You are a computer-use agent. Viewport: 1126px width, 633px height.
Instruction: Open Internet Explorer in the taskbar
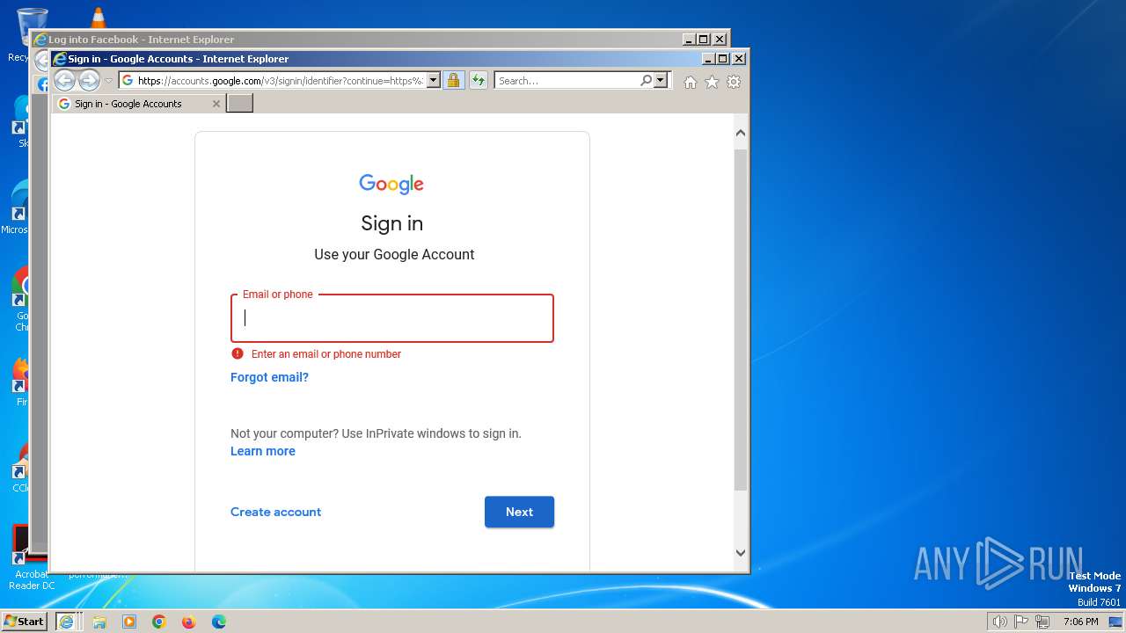pyautogui.click(x=66, y=622)
